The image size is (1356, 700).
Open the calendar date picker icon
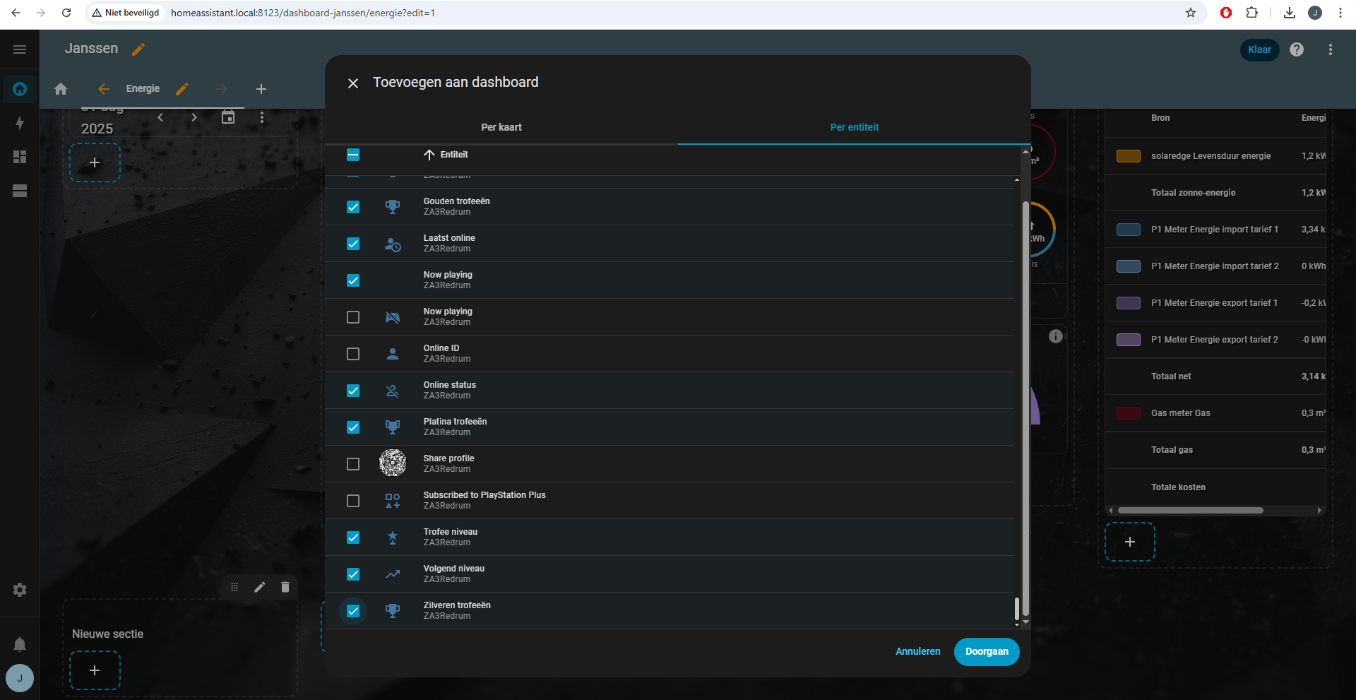coord(228,117)
